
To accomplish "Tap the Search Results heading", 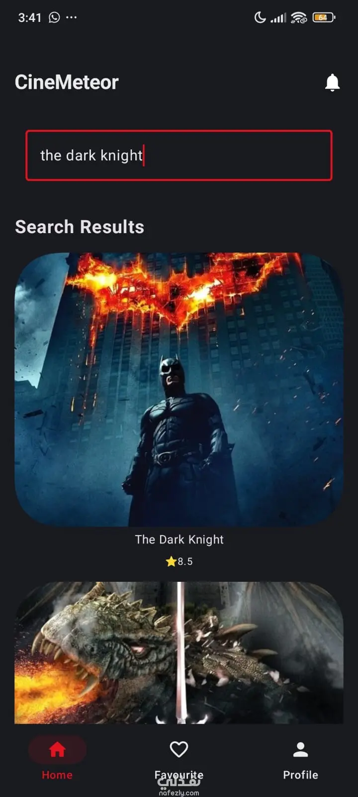I will [x=80, y=227].
